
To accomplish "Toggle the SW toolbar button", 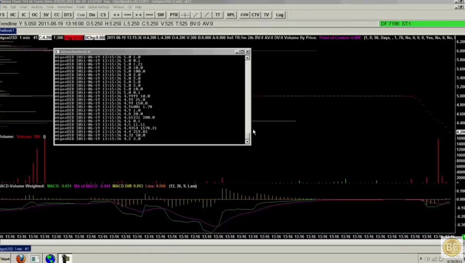I will [x=160, y=15].
